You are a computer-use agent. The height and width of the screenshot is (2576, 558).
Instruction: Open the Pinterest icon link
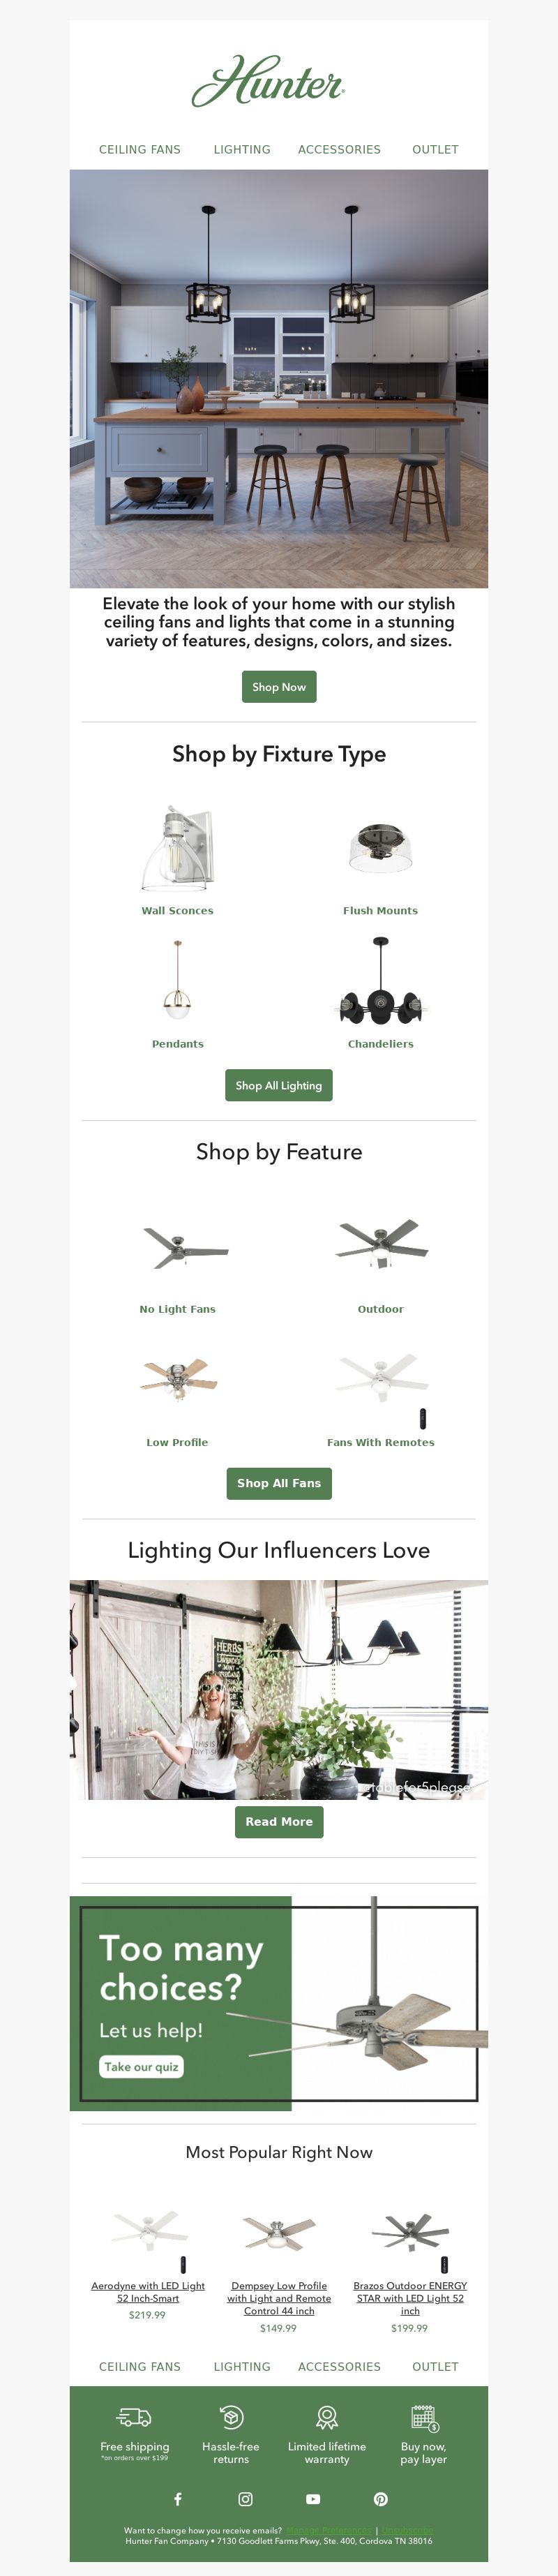coord(381,2498)
